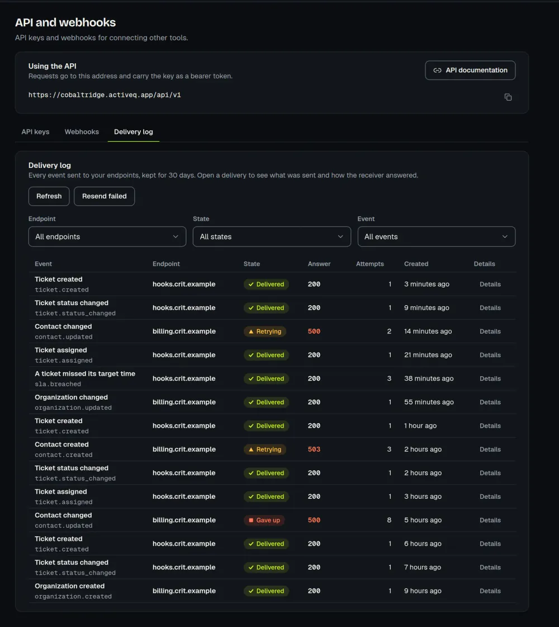The height and width of the screenshot is (627, 559).
Task: Open Details for contact.created delivery
Action: (x=490, y=450)
